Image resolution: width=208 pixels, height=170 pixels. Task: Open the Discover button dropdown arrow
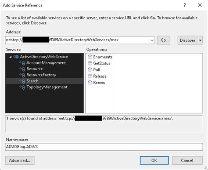200,40
